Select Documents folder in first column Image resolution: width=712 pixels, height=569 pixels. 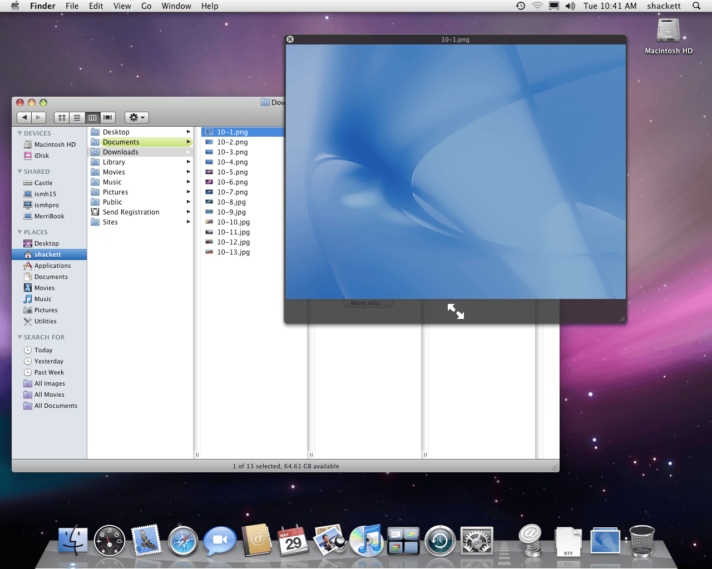point(140,142)
